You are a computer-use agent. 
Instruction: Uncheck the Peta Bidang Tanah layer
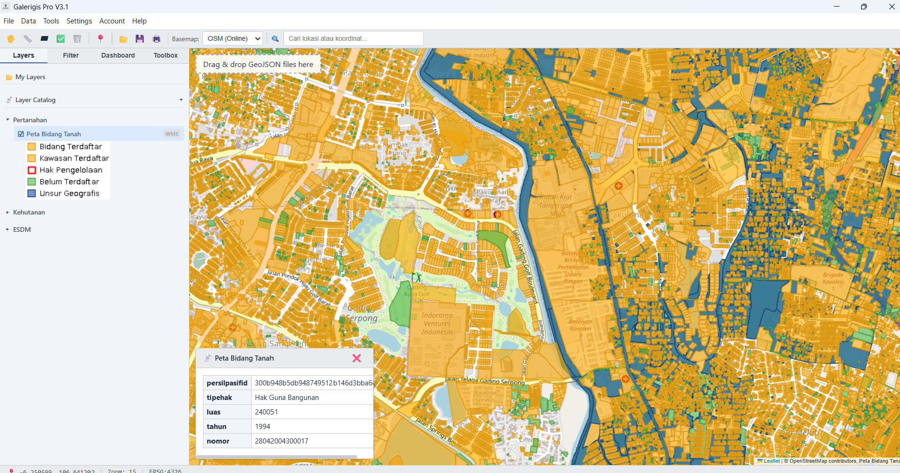pyautogui.click(x=21, y=134)
